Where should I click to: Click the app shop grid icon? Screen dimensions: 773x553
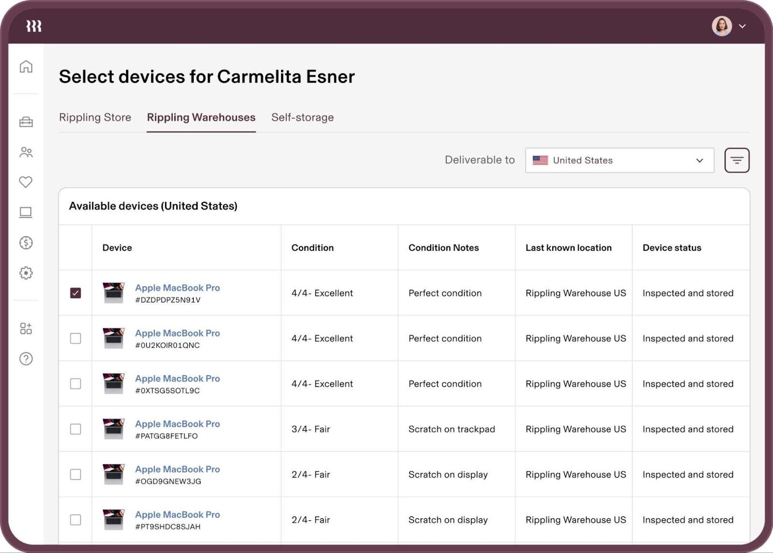[x=26, y=329]
